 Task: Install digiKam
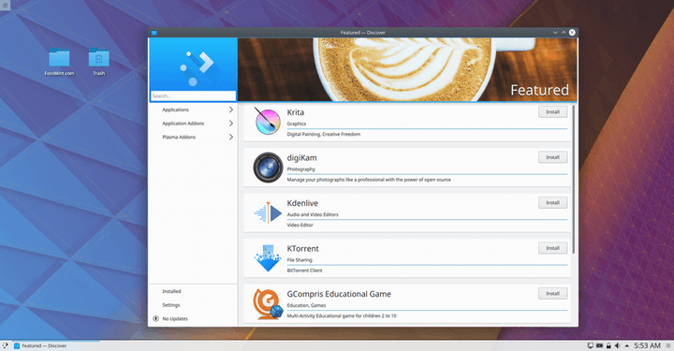pos(552,157)
